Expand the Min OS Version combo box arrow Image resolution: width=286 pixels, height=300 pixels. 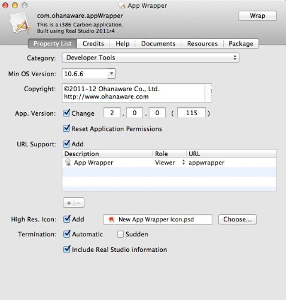click(111, 74)
